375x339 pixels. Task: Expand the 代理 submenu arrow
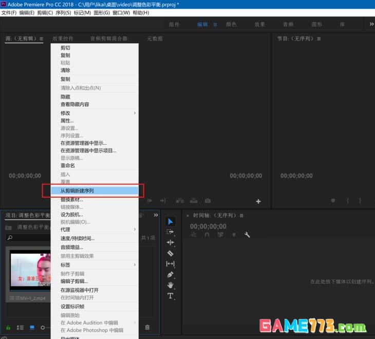[135, 230]
